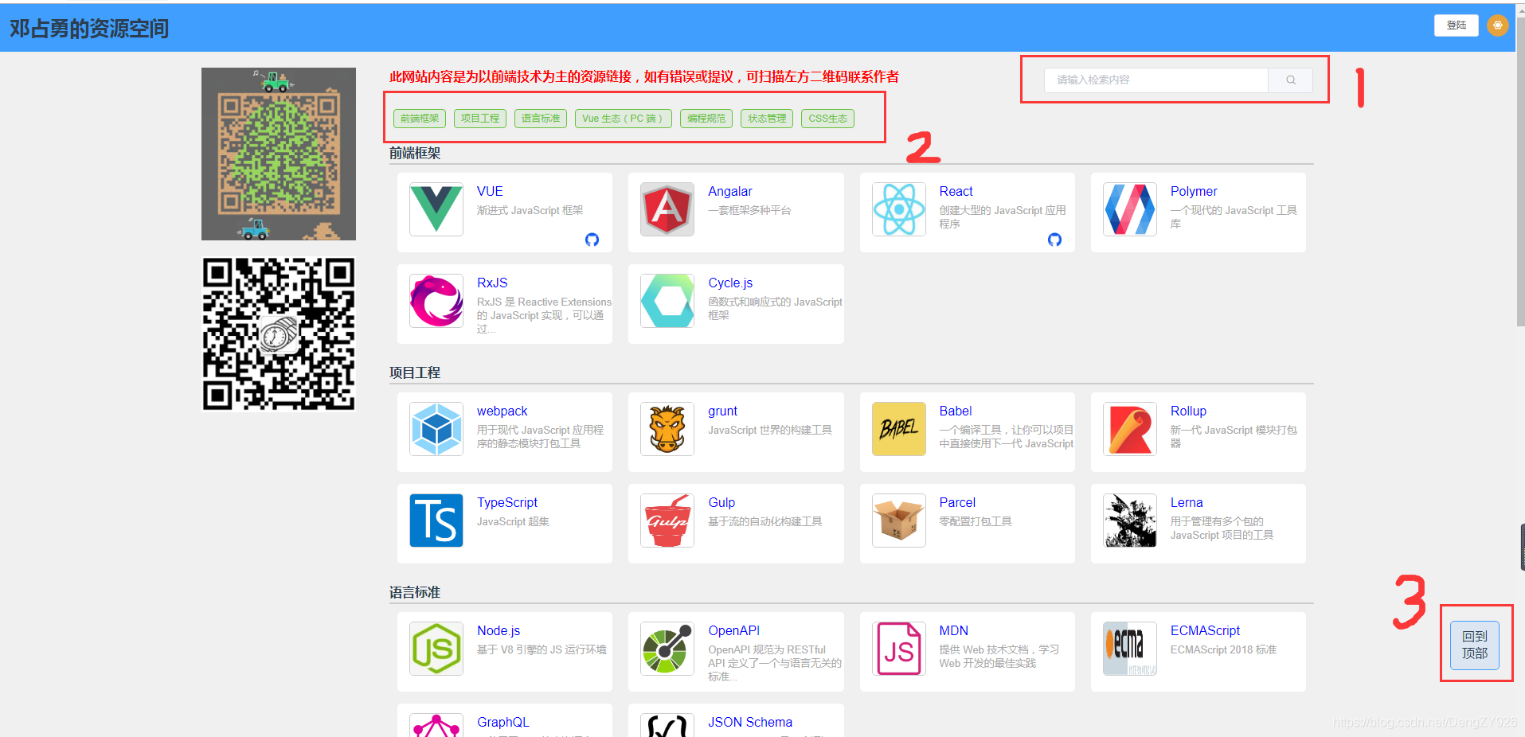Screen dimensions: 1525x737
Task: Open the Cycle.js link
Action: tap(730, 283)
